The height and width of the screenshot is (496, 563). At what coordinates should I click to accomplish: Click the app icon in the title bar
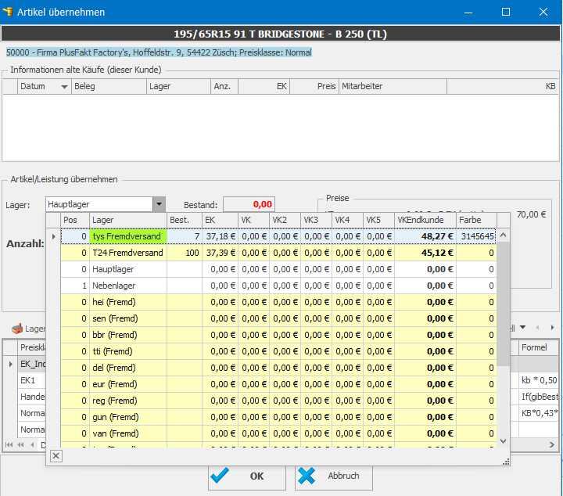coord(9,12)
